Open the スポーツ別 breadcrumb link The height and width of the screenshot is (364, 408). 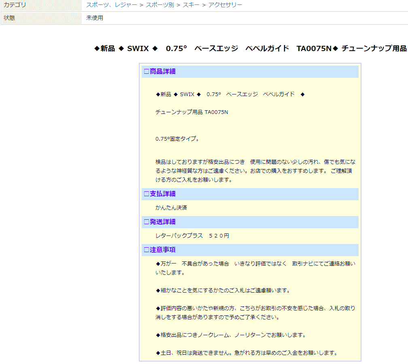(160, 5)
